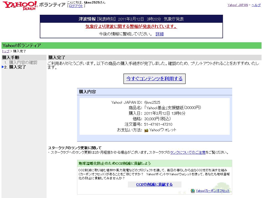Select step 2. 購入完了 in sidebar
The width and height of the screenshot is (262, 198).
(15, 67)
